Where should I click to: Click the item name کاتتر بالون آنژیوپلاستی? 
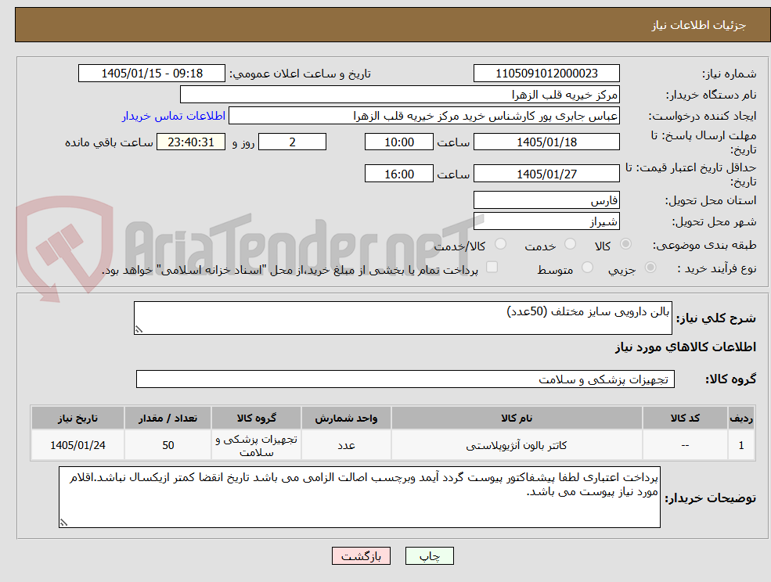tap(517, 445)
